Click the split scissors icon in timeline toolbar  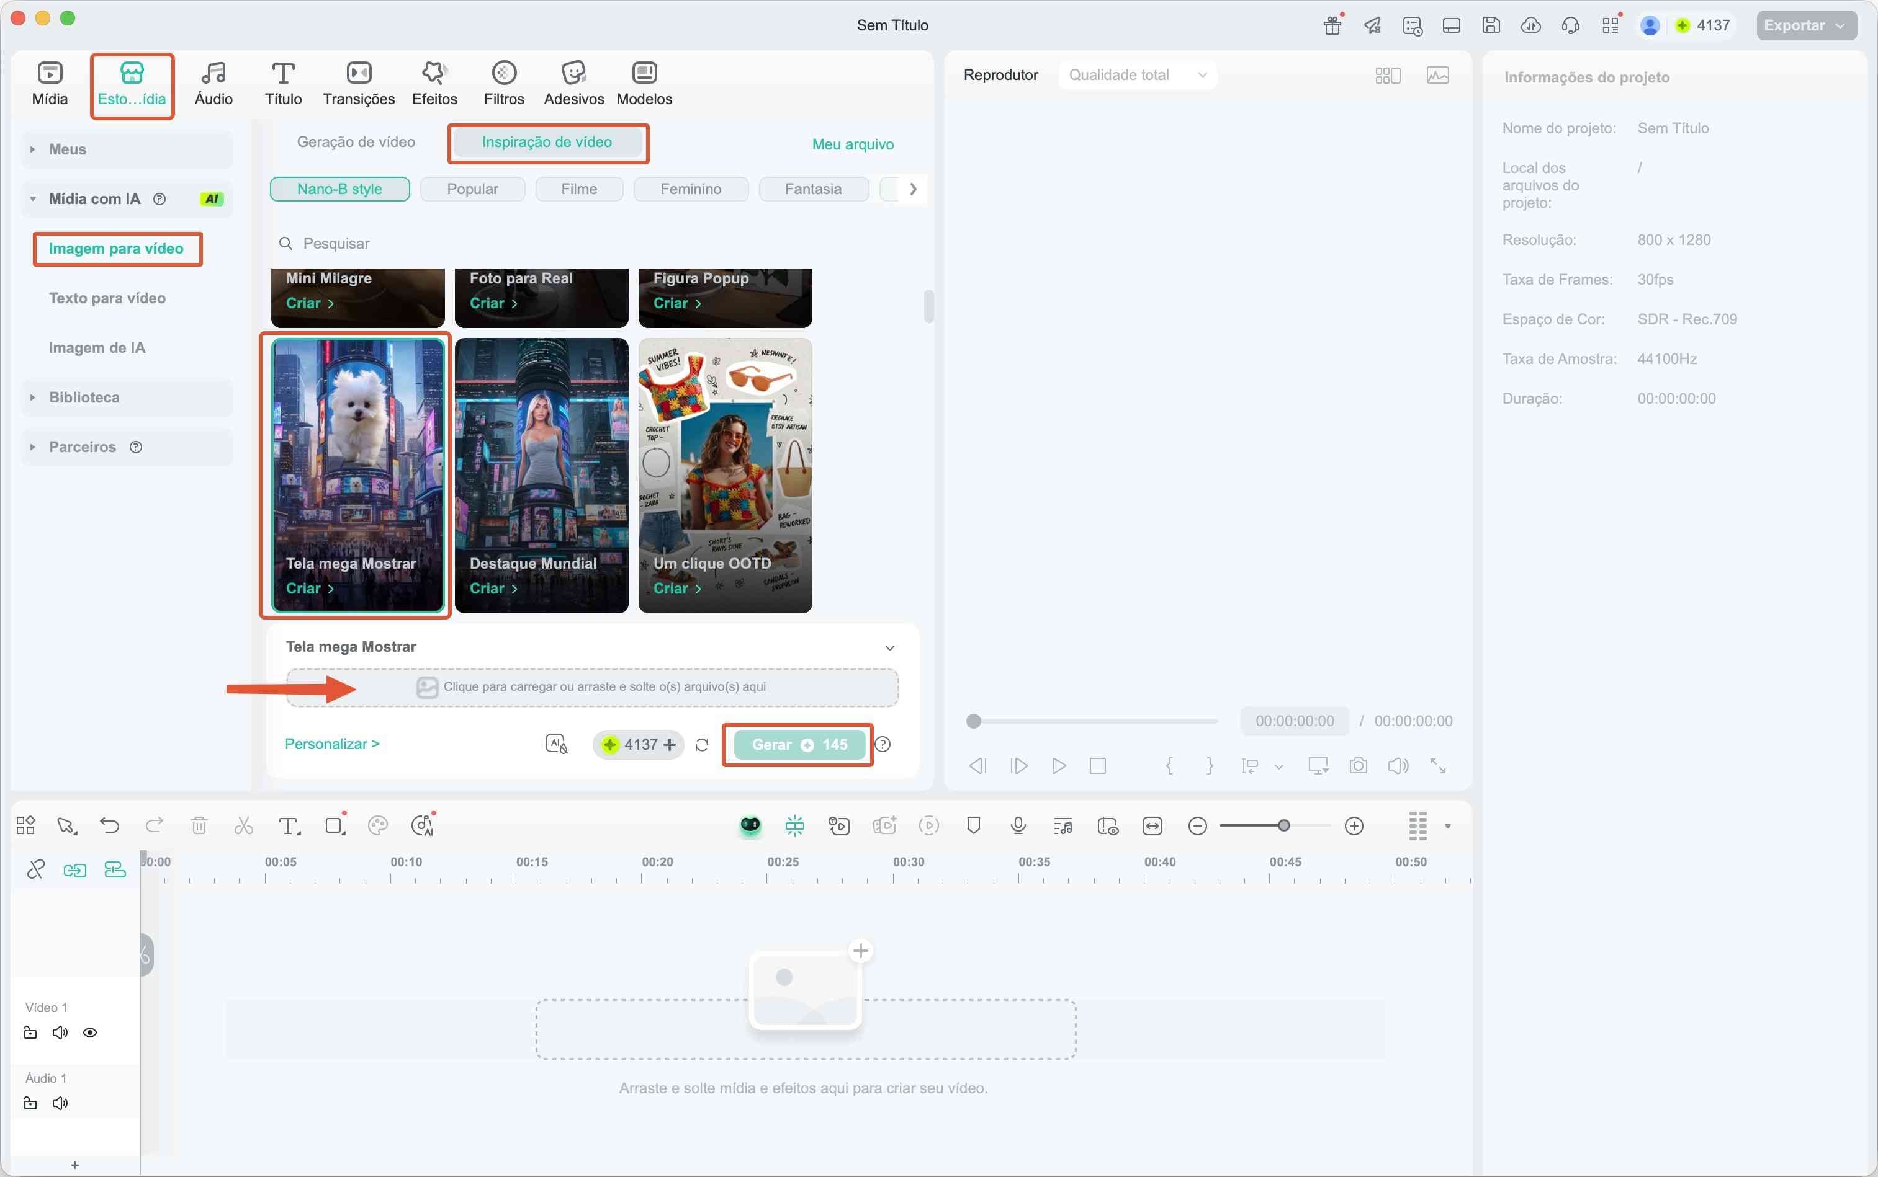tap(244, 826)
